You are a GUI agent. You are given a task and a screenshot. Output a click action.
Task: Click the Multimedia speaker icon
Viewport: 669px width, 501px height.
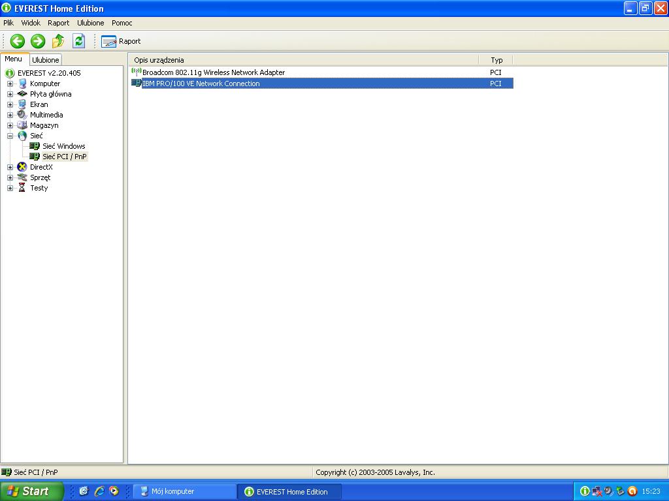pos(22,115)
